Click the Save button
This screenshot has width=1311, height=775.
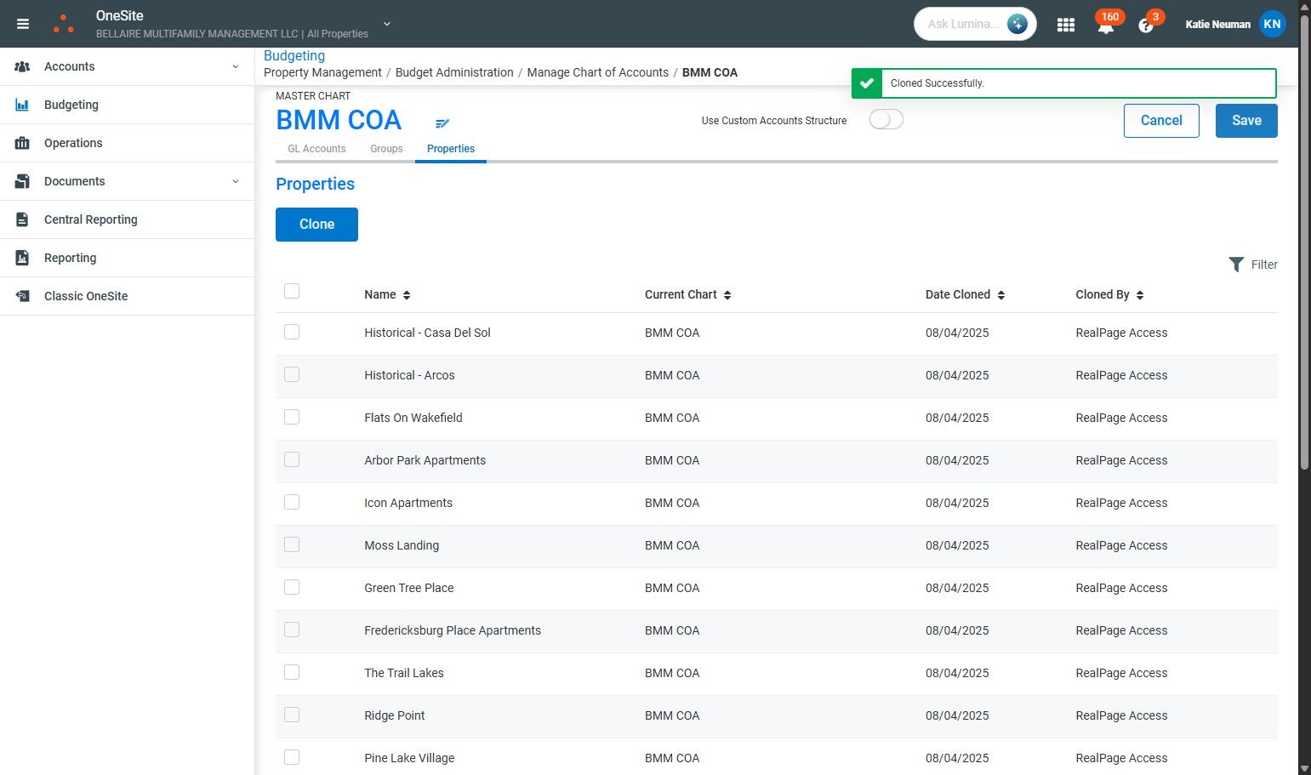point(1246,121)
